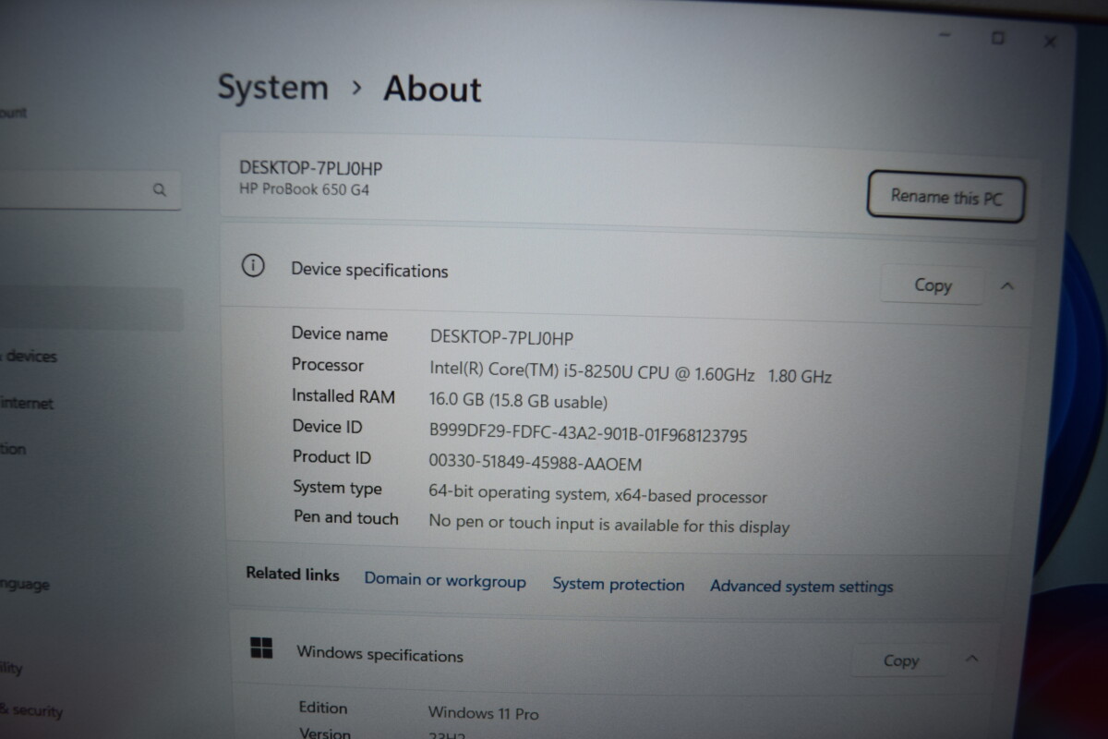
Task: Open the internet item in the sidebar
Action: [x=28, y=403]
